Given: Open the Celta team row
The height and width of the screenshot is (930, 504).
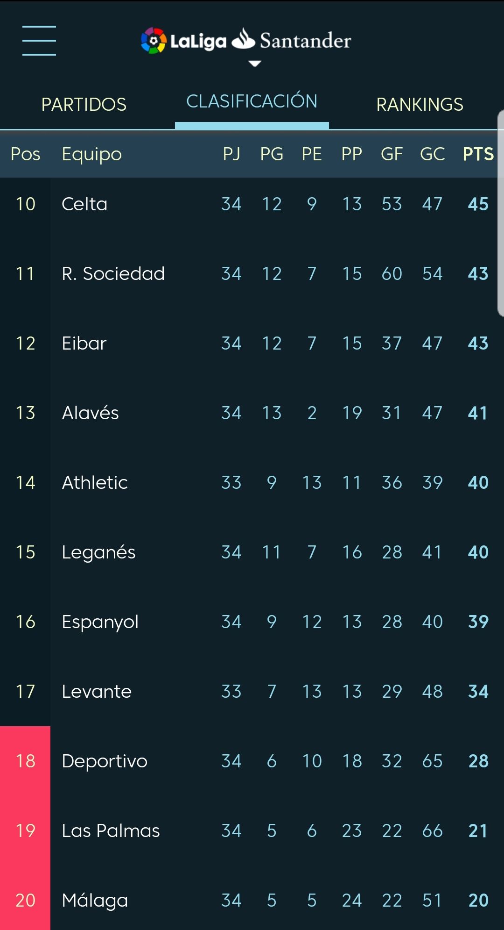Looking at the screenshot, I should [84, 204].
